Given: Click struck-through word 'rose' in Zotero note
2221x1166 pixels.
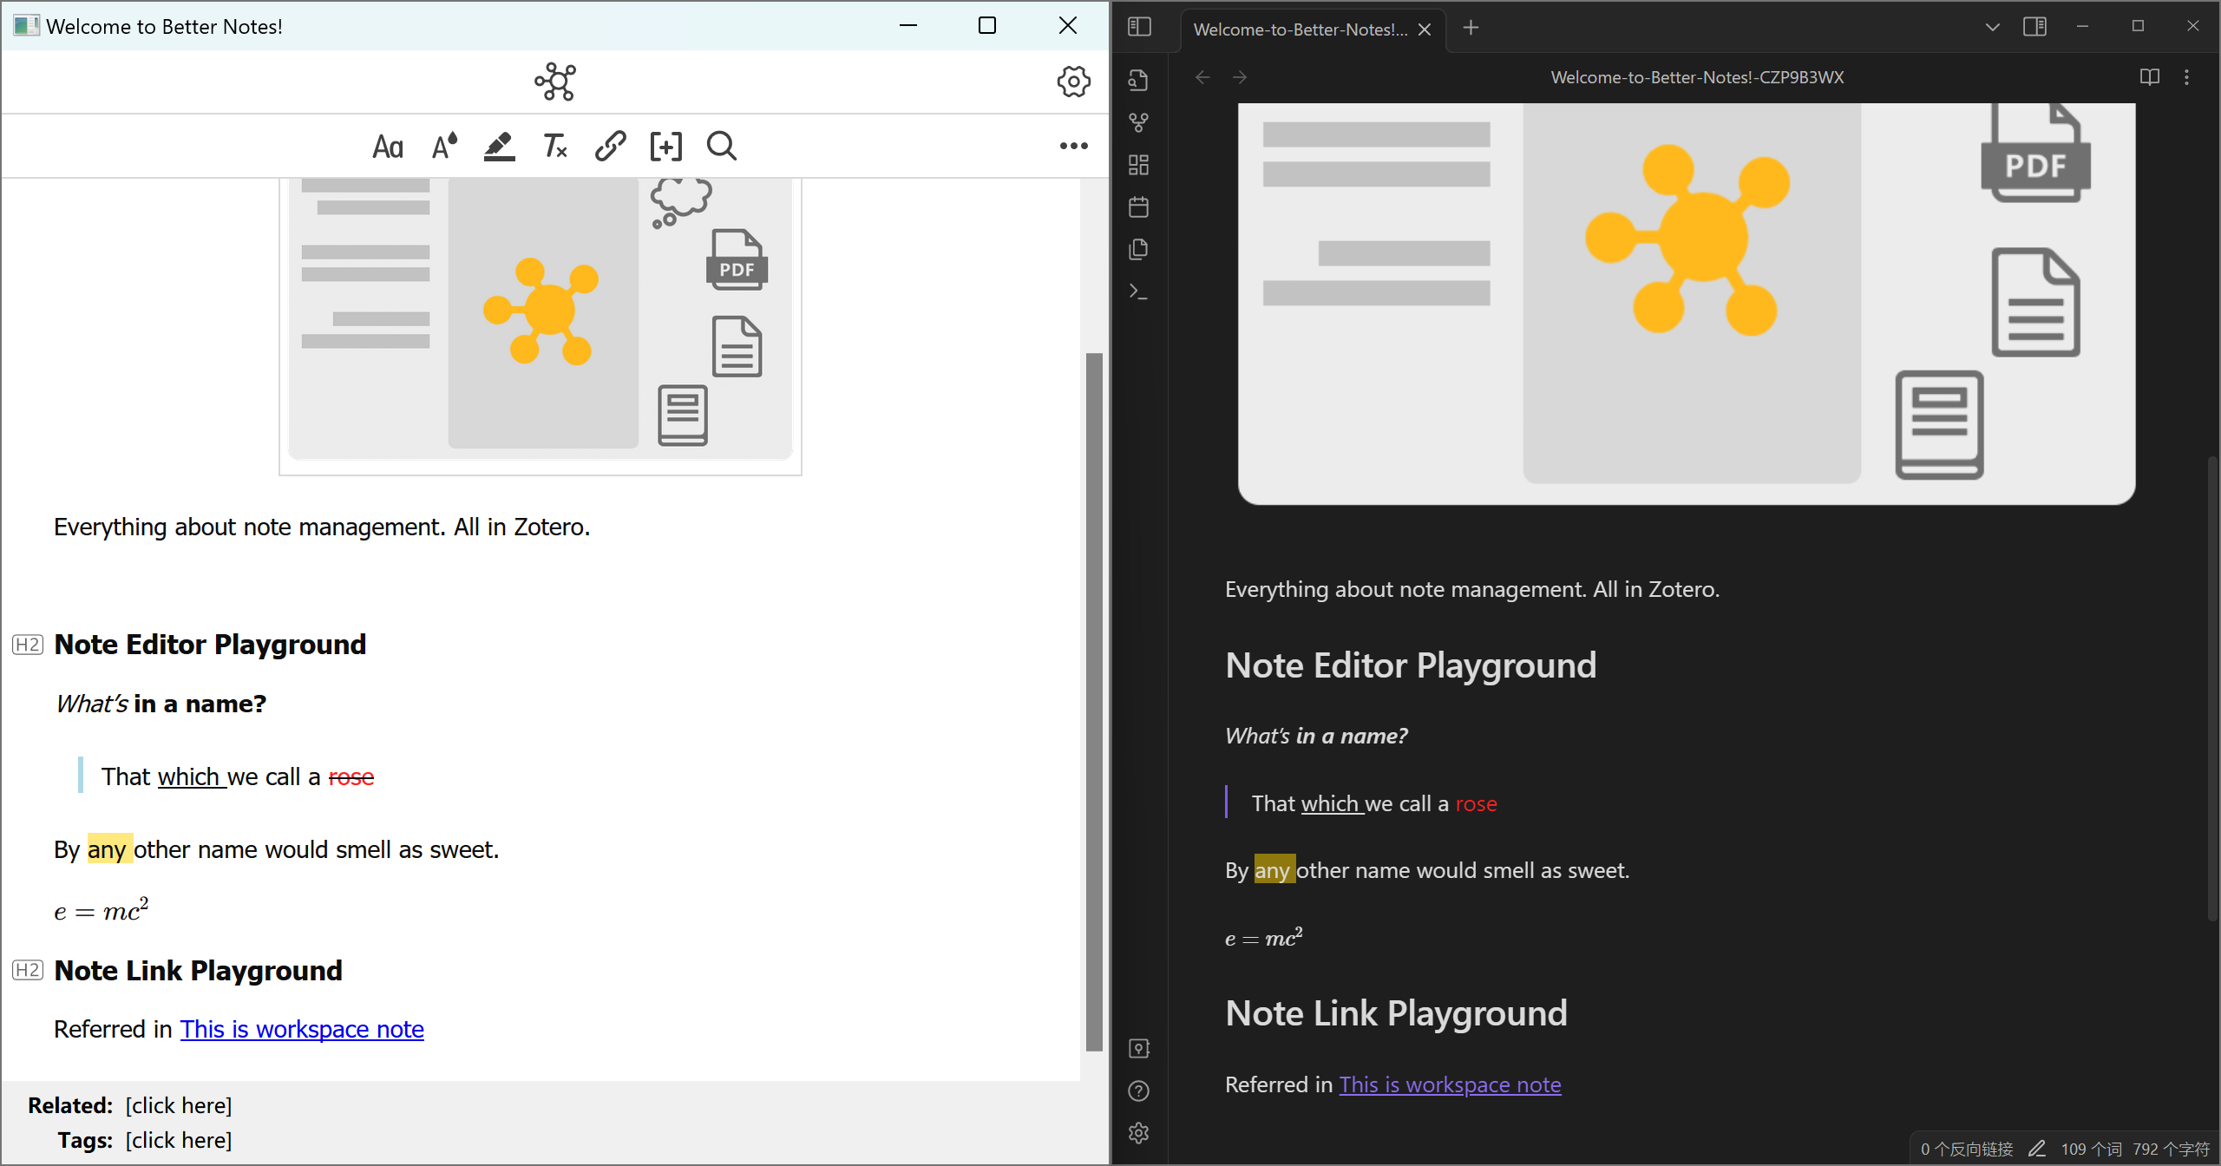Looking at the screenshot, I should [x=351, y=776].
